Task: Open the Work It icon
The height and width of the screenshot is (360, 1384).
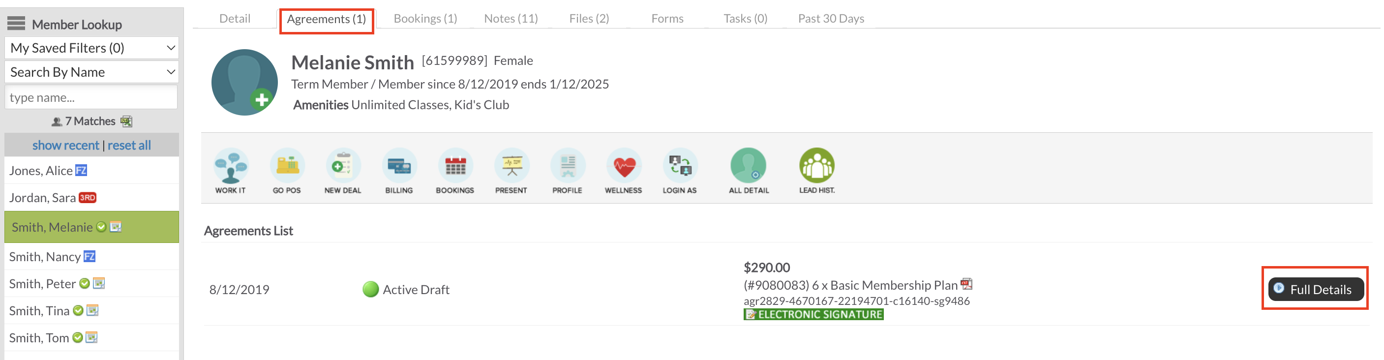Action: pyautogui.click(x=231, y=166)
